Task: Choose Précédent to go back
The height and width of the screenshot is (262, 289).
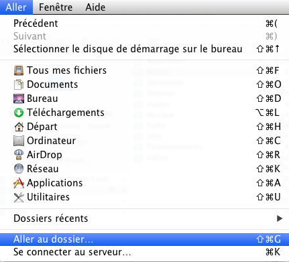Action: (x=144, y=23)
